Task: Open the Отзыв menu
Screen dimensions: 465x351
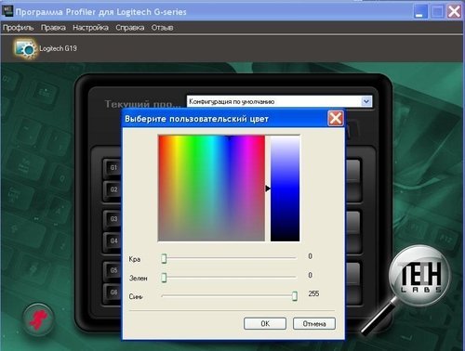Action: [162, 28]
